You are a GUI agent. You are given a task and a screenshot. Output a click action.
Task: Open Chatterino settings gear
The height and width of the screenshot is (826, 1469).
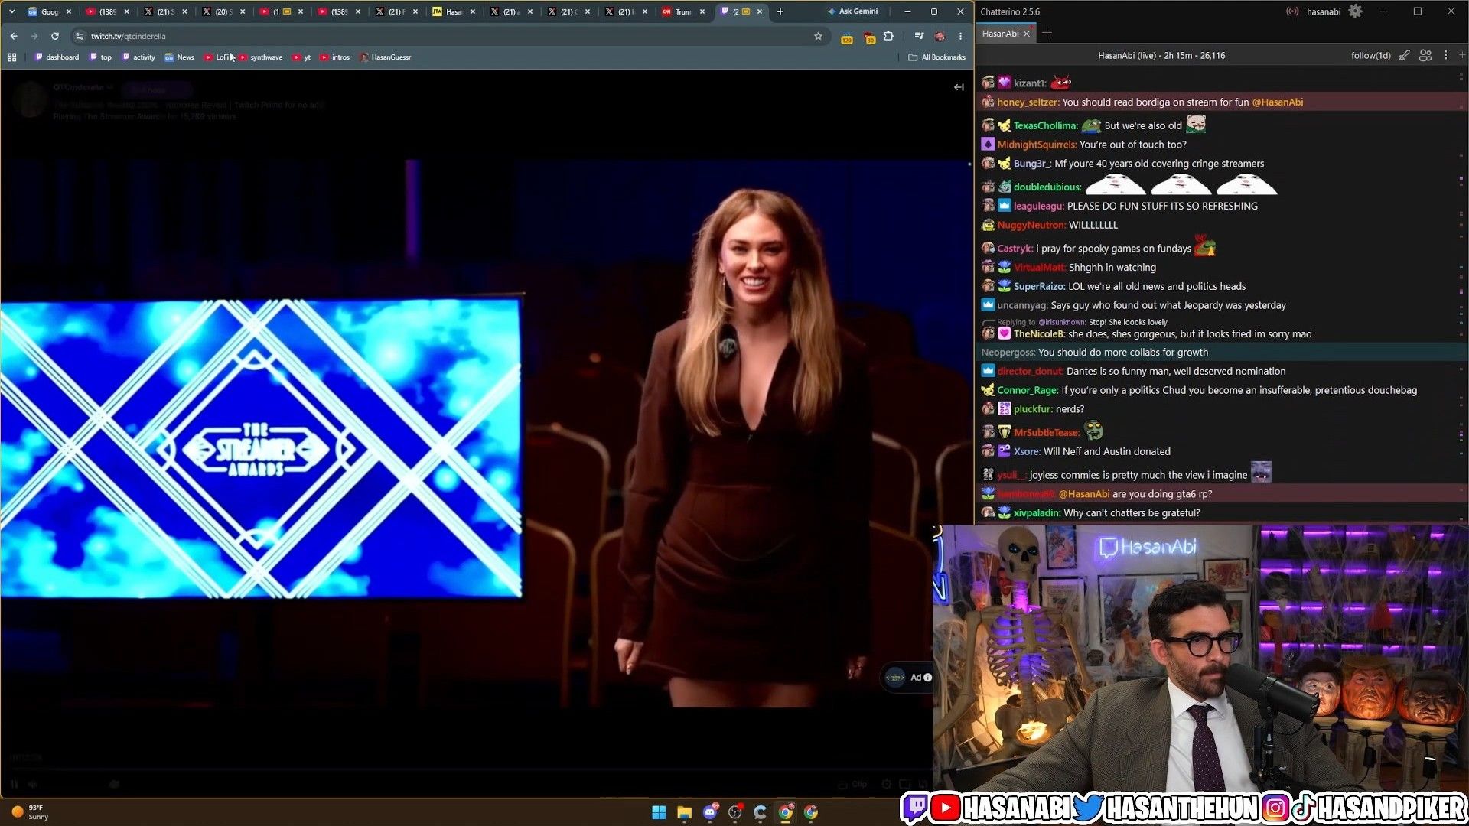point(1355,11)
